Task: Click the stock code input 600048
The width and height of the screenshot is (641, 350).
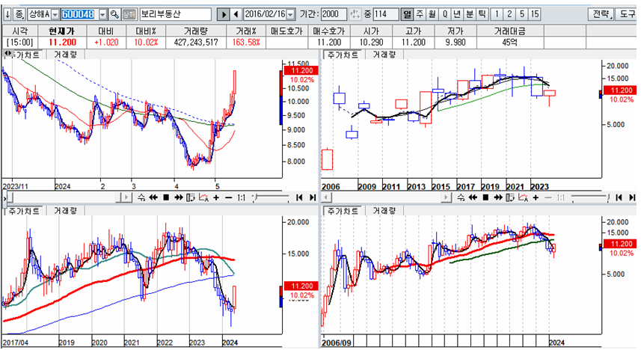Action: 80,14
